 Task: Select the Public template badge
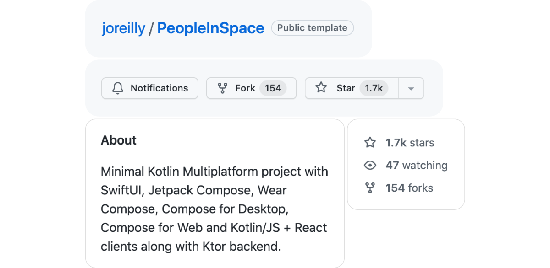tap(312, 28)
